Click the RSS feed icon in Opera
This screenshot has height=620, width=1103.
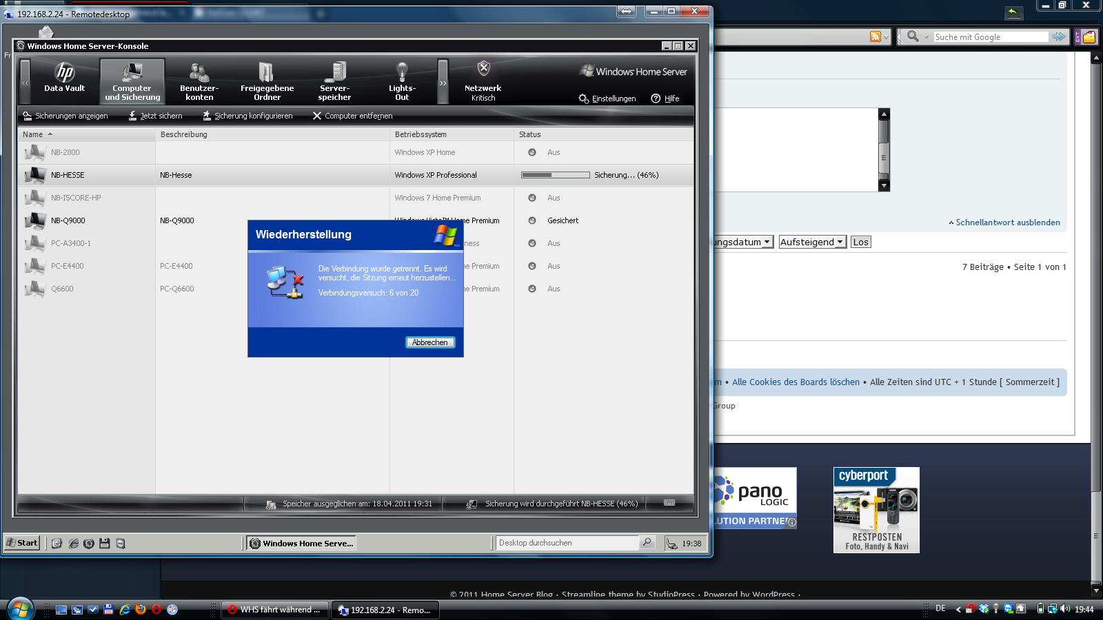[875, 37]
